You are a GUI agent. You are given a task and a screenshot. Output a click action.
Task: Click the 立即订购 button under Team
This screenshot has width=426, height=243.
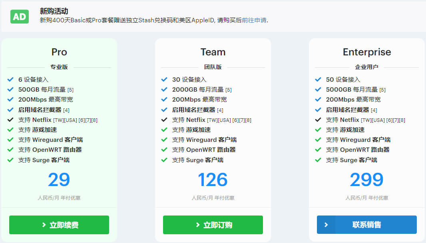coord(213,225)
